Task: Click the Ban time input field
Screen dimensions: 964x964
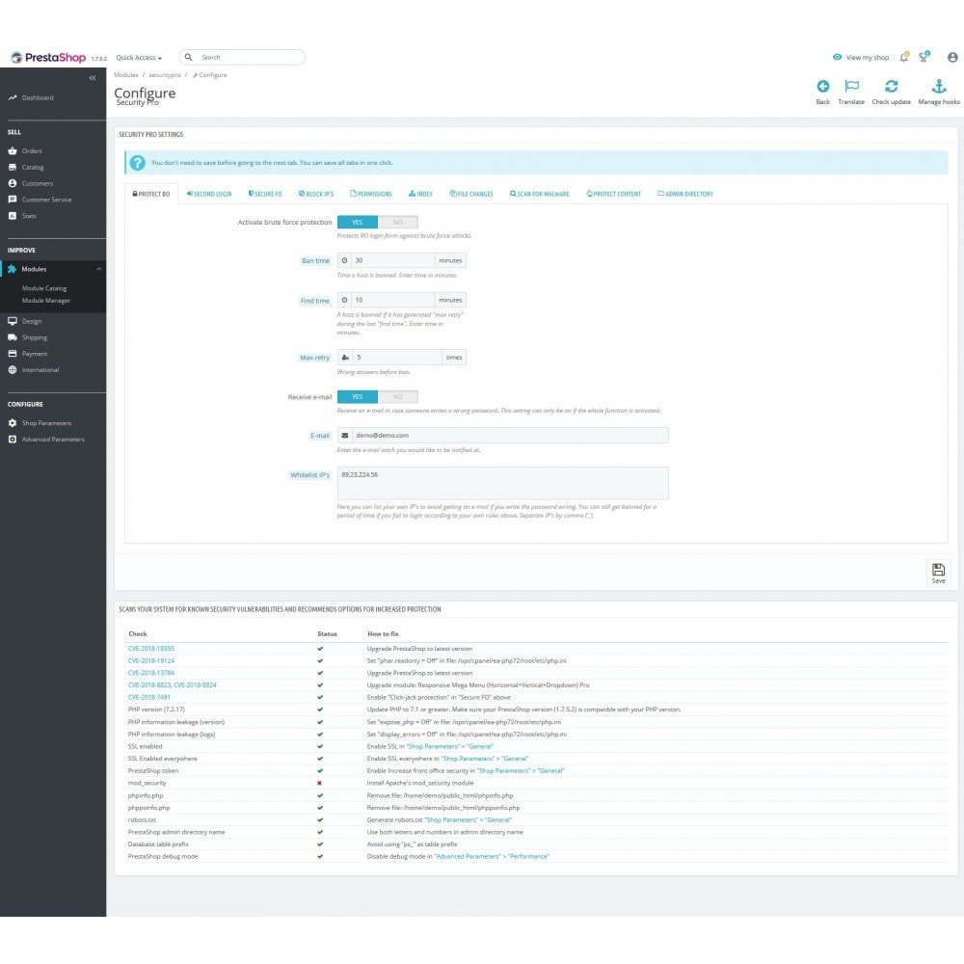Action: (392, 260)
